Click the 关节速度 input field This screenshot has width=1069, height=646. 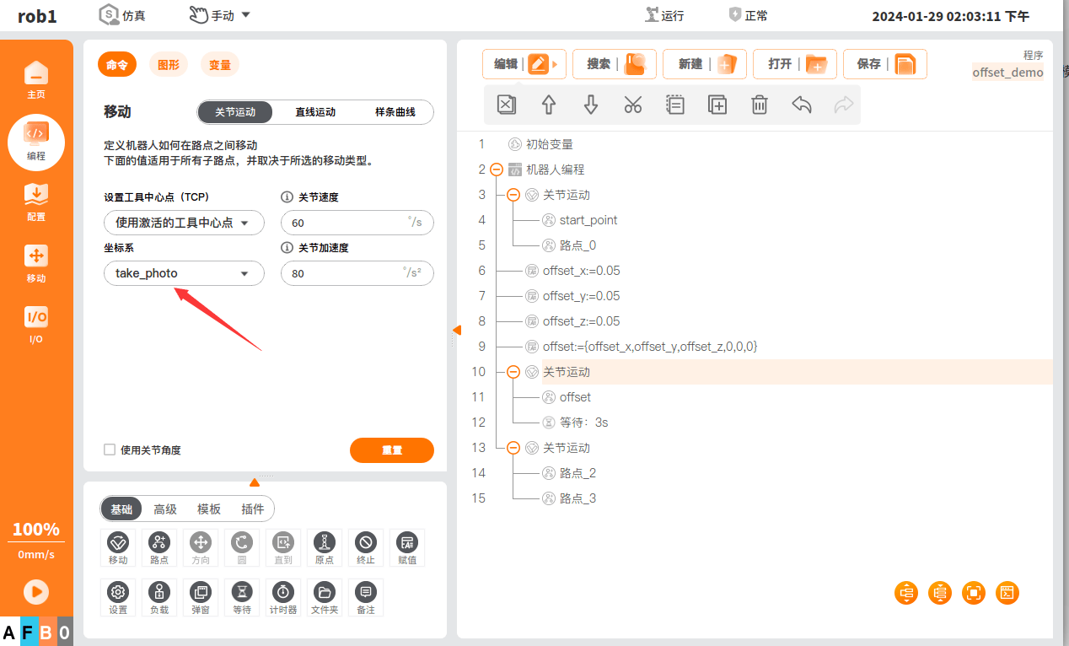pos(346,223)
